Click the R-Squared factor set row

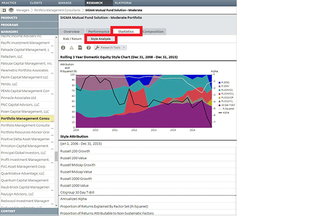(147, 207)
